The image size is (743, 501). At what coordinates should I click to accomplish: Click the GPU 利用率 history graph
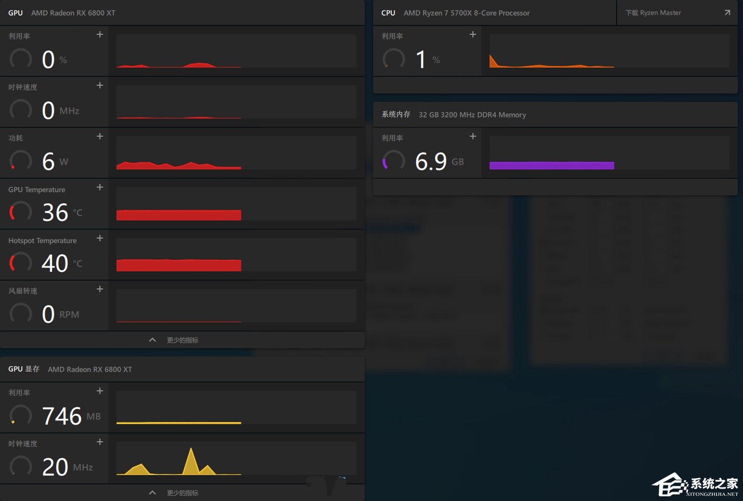236,51
